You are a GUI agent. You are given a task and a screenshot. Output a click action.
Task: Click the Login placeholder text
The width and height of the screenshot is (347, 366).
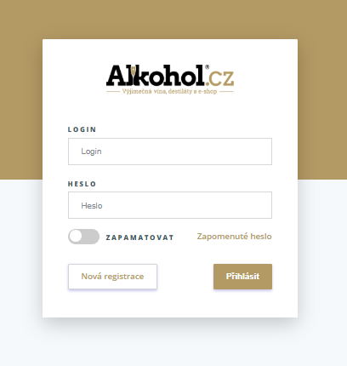(x=91, y=152)
